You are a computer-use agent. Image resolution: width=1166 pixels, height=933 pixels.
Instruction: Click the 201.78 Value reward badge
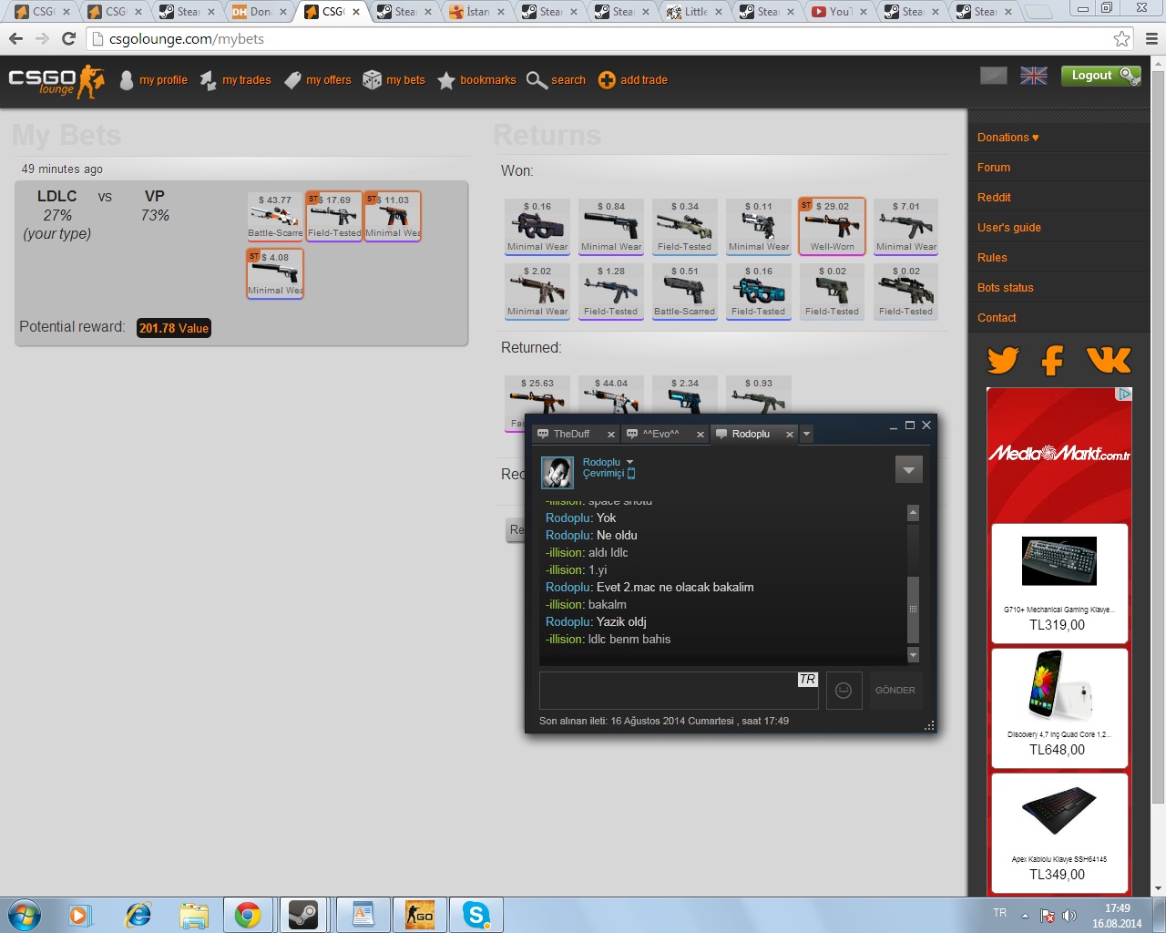click(x=174, y=328)
